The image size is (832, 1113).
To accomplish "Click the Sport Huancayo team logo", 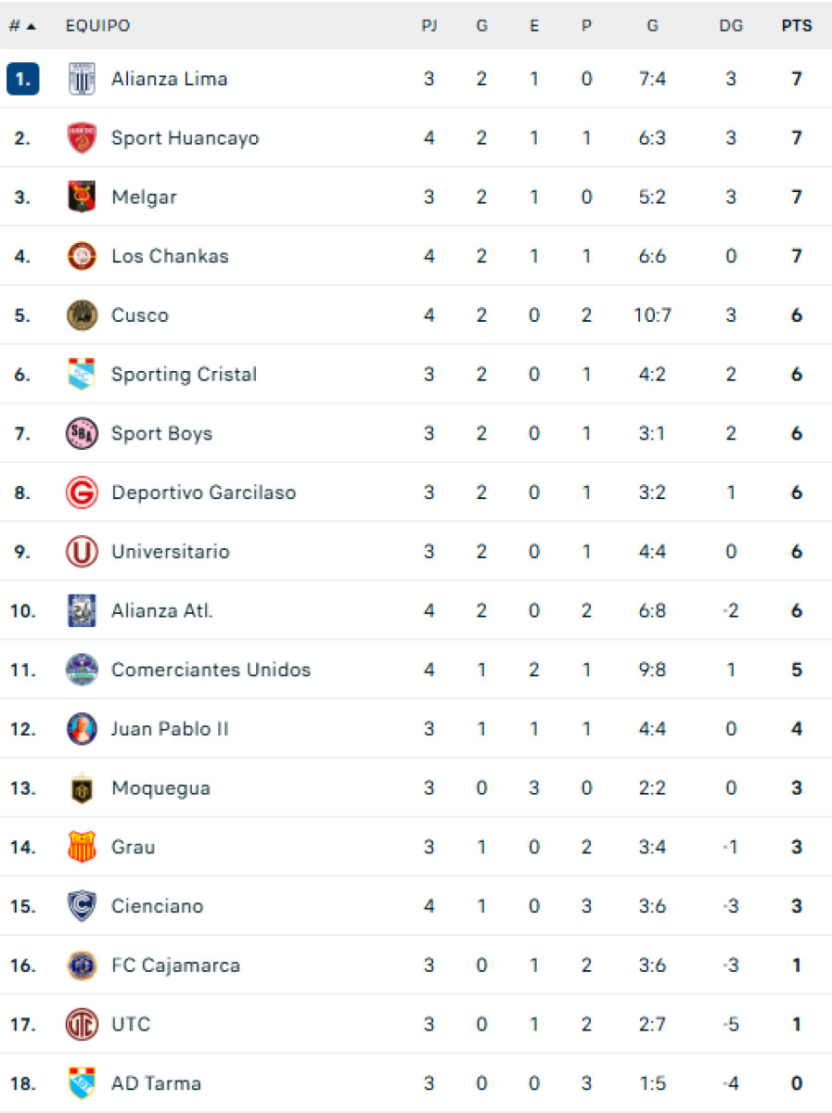I will point(82,138).
